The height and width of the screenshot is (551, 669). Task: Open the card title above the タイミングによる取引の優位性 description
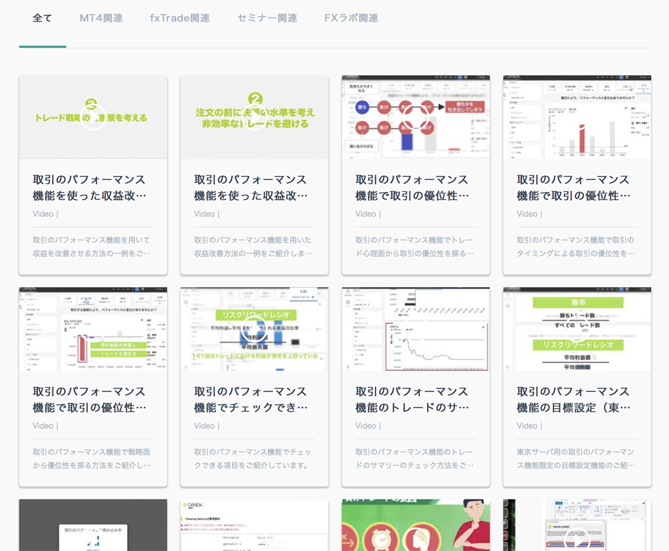click(x=573, y=187)
